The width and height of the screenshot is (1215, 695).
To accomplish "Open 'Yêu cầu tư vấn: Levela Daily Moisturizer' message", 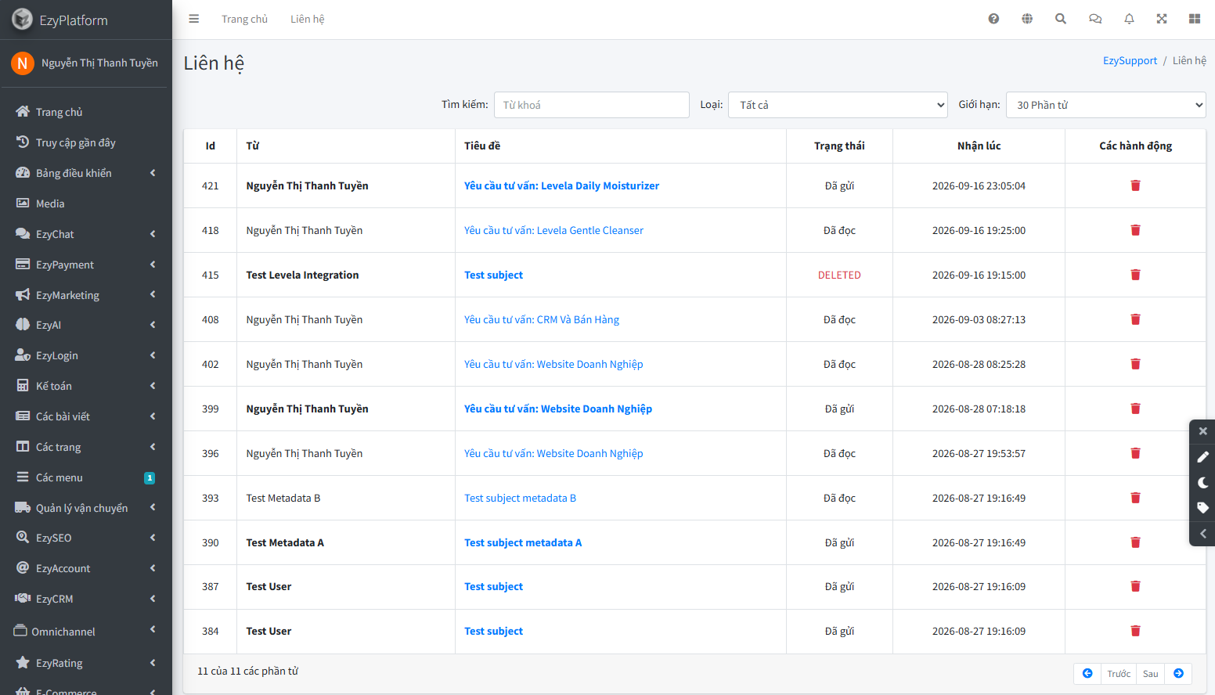I will pos(561,185).
